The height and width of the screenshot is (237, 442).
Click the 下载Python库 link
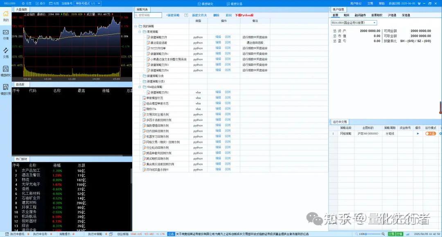(x=244, y=15)
